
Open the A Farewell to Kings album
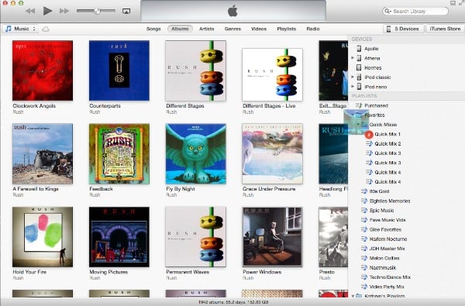pos(43,153)
